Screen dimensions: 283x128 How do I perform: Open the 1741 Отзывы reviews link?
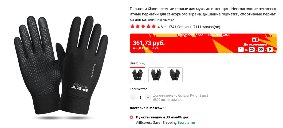180,27
